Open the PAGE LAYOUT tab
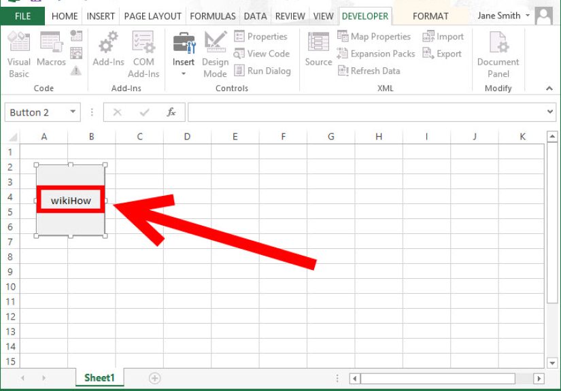Viewport: 561px width, 391px height. (x=153, y=16)
